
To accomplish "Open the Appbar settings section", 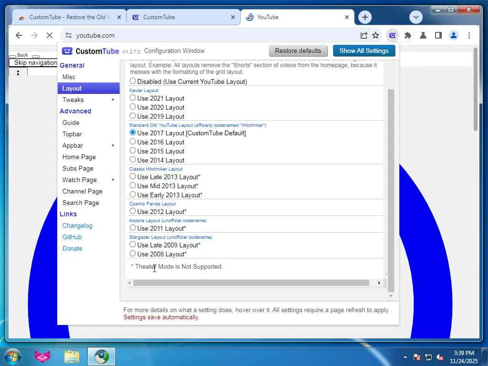I will click(x=88, y=146).
